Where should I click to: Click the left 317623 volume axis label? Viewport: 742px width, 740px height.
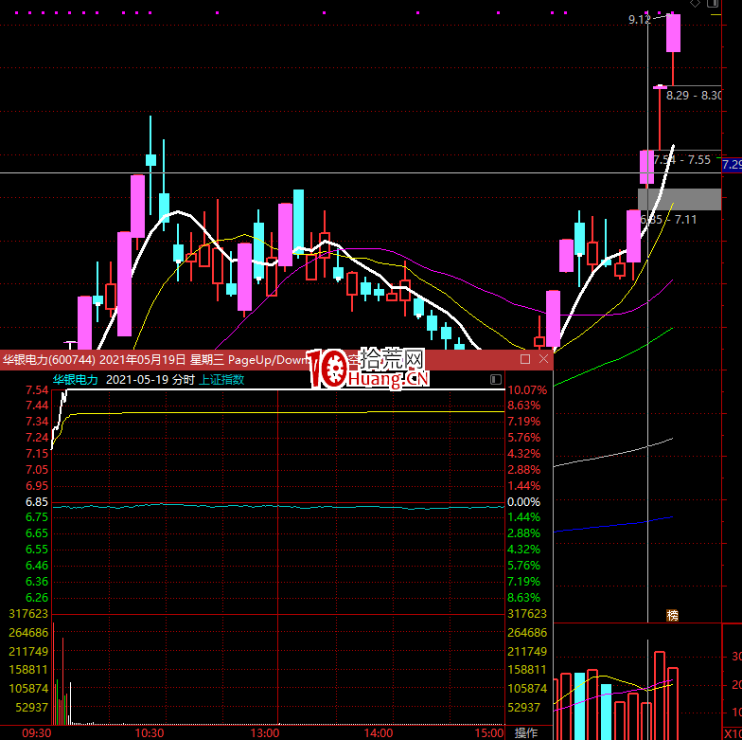click(28, 614)
